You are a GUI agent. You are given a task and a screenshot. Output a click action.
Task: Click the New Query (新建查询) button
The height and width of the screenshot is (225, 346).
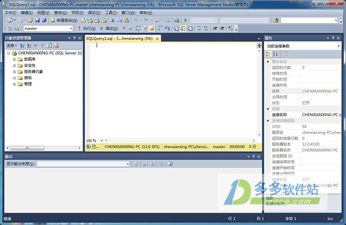pyautogui.click(x=64, y=21)
